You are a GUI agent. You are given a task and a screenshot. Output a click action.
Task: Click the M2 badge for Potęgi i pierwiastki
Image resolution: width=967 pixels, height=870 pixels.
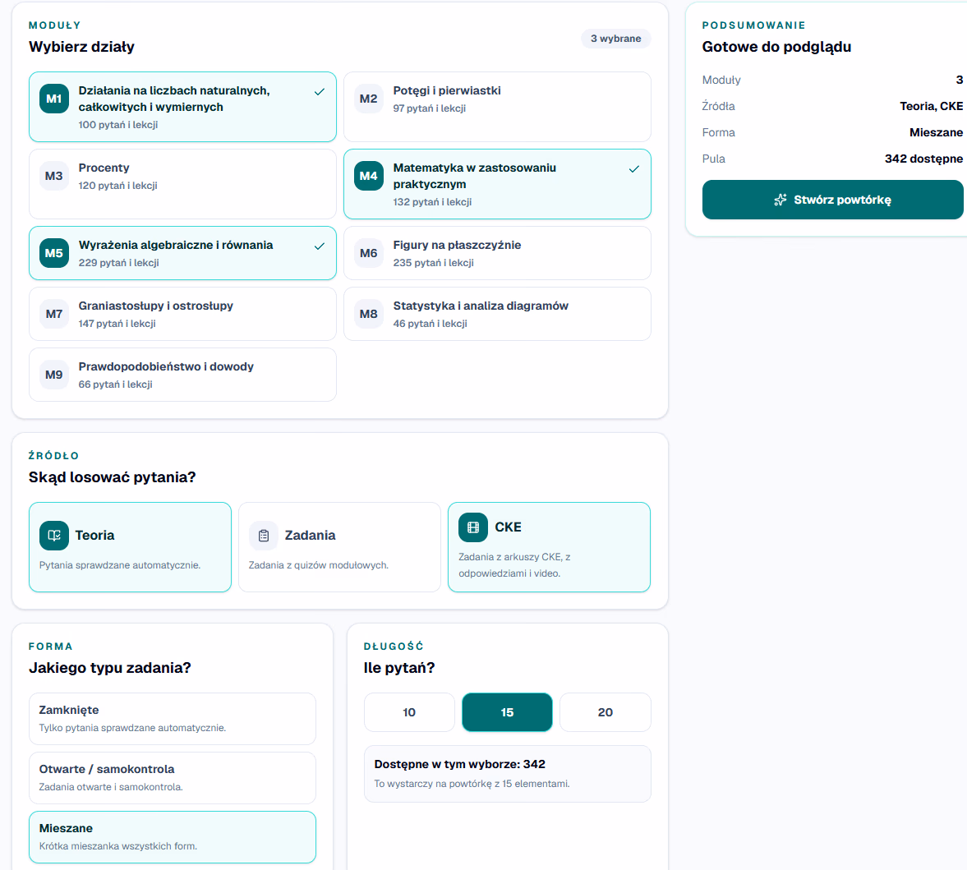point(369,99)
